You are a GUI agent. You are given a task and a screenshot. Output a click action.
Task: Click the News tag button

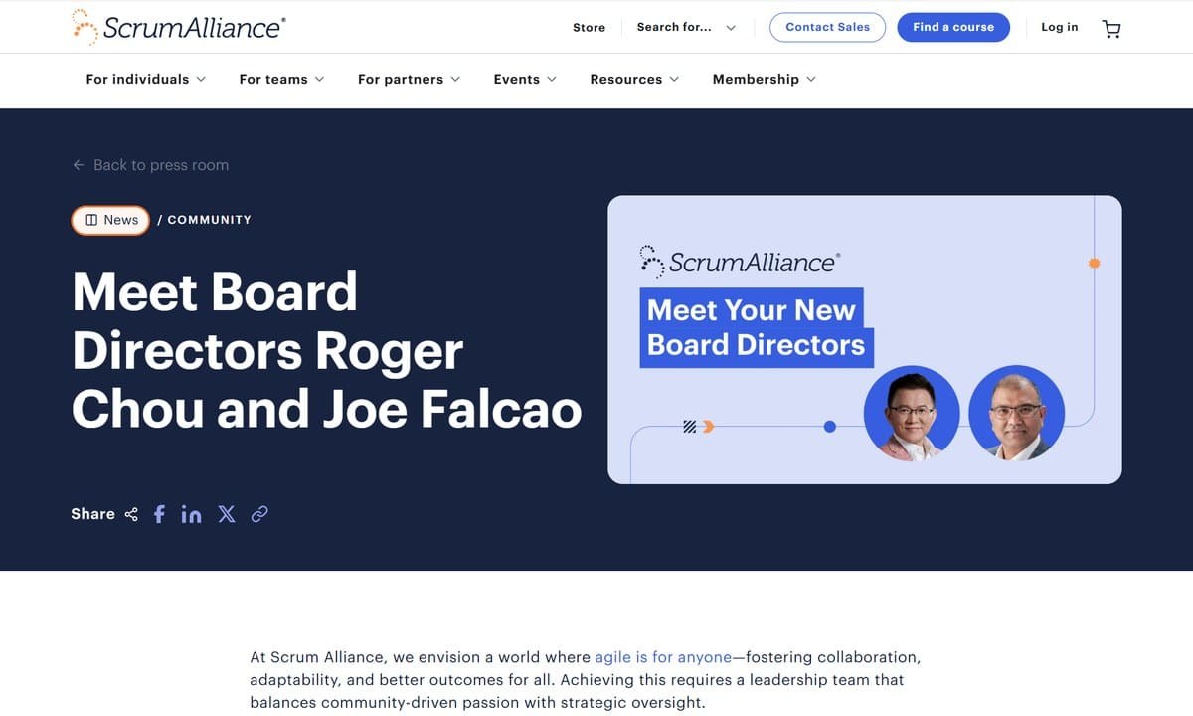(x=110, y=220)
